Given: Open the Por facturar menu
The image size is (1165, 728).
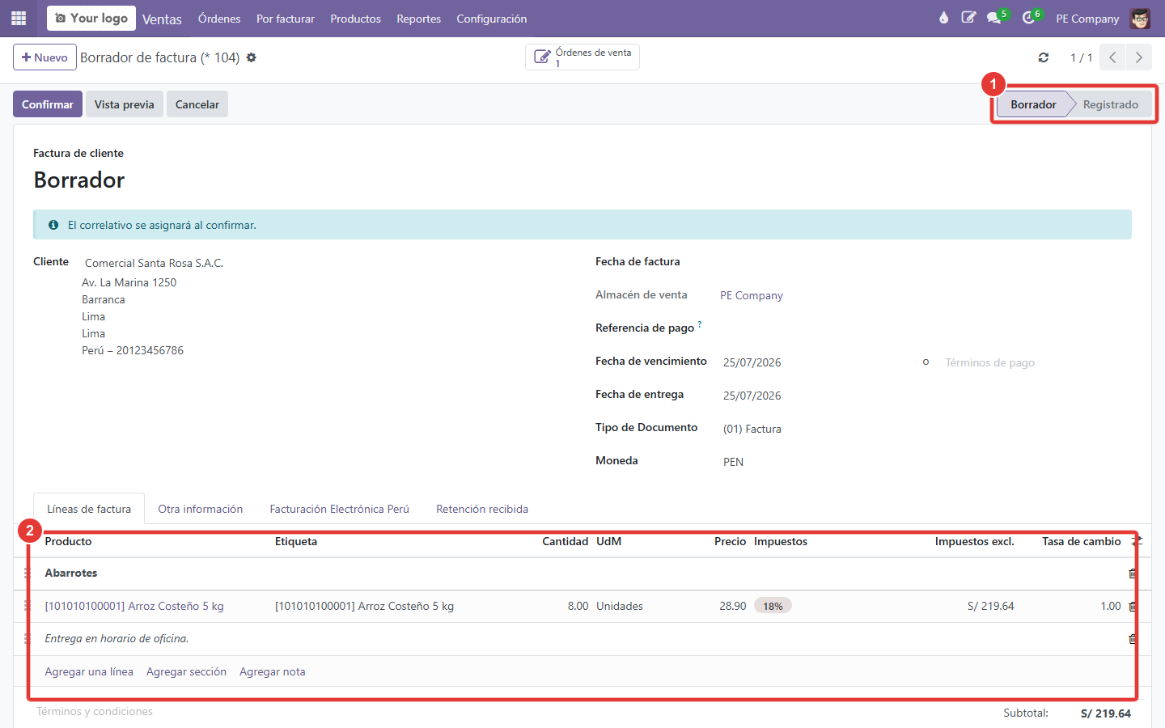Looking at the screenshot, I should coord(286,19).
